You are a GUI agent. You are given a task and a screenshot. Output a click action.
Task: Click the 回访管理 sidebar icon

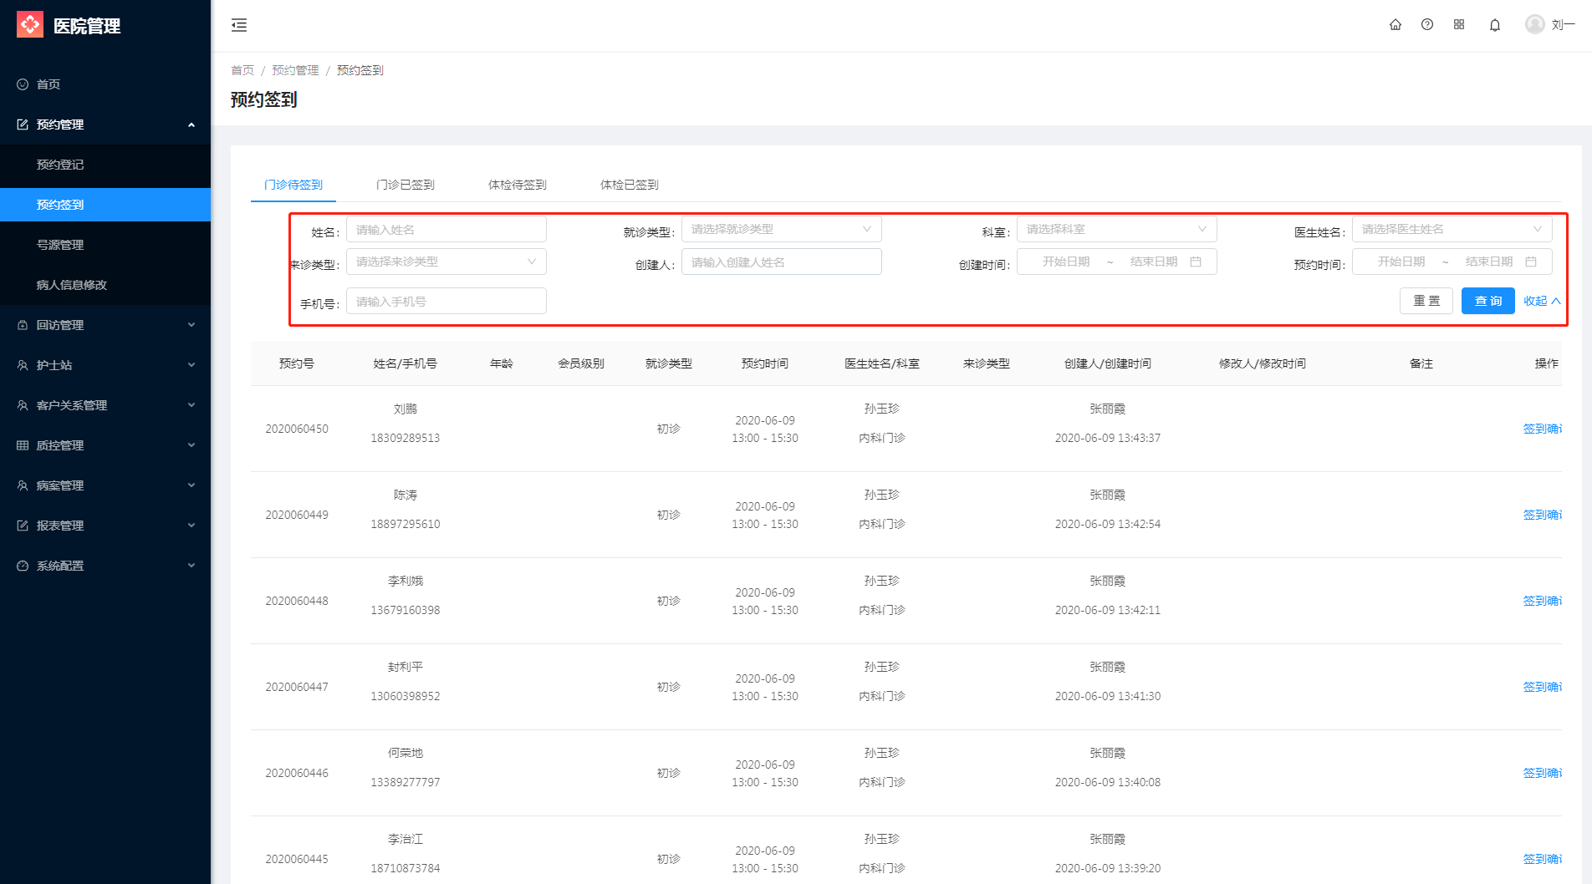[23, 325]
